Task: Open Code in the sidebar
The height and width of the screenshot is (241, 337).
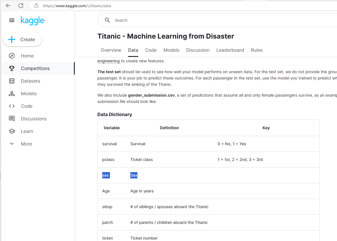Action: (27, 106)
